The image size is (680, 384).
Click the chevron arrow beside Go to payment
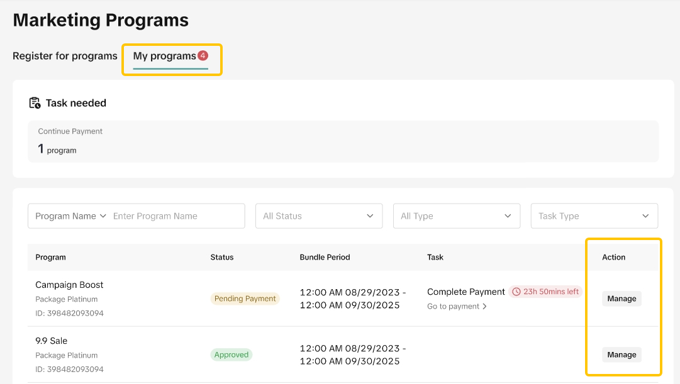[485, 307]
